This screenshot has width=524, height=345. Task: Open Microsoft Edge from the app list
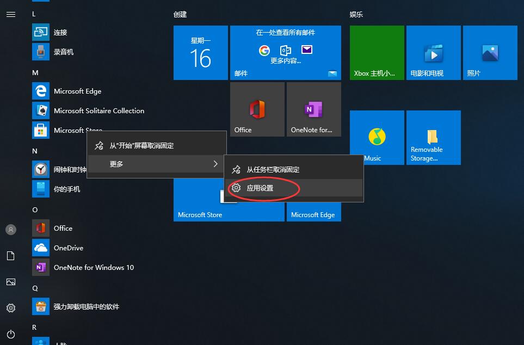(77, 91)
